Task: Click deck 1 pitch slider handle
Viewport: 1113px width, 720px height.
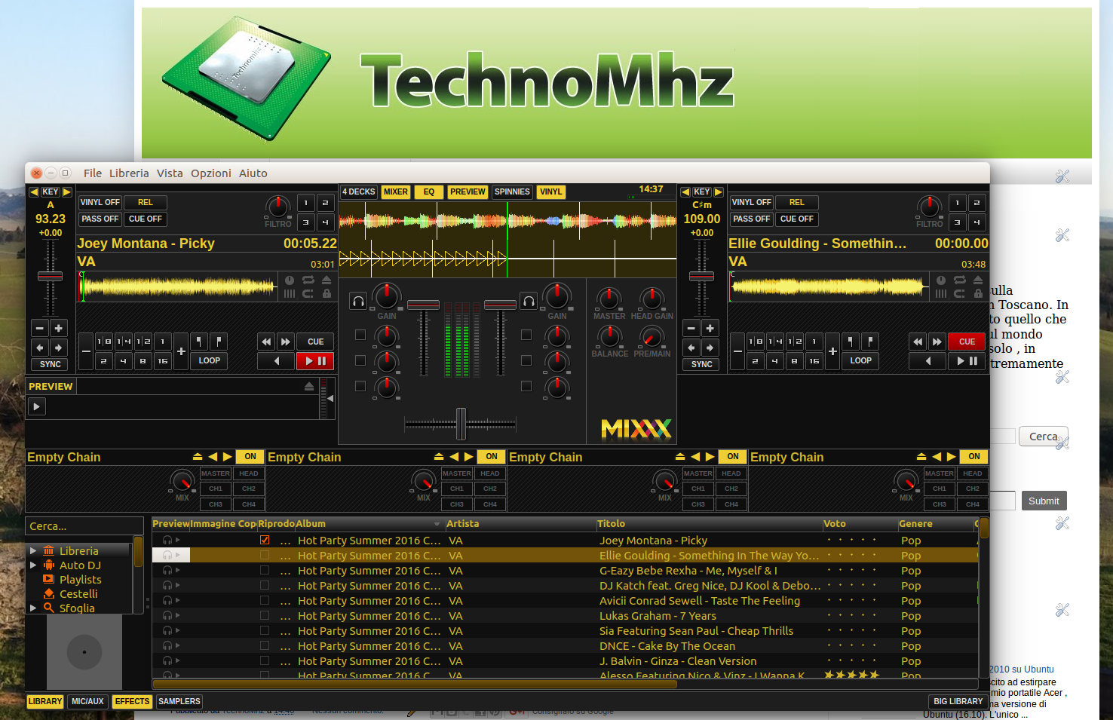Action: coord(50,276)
